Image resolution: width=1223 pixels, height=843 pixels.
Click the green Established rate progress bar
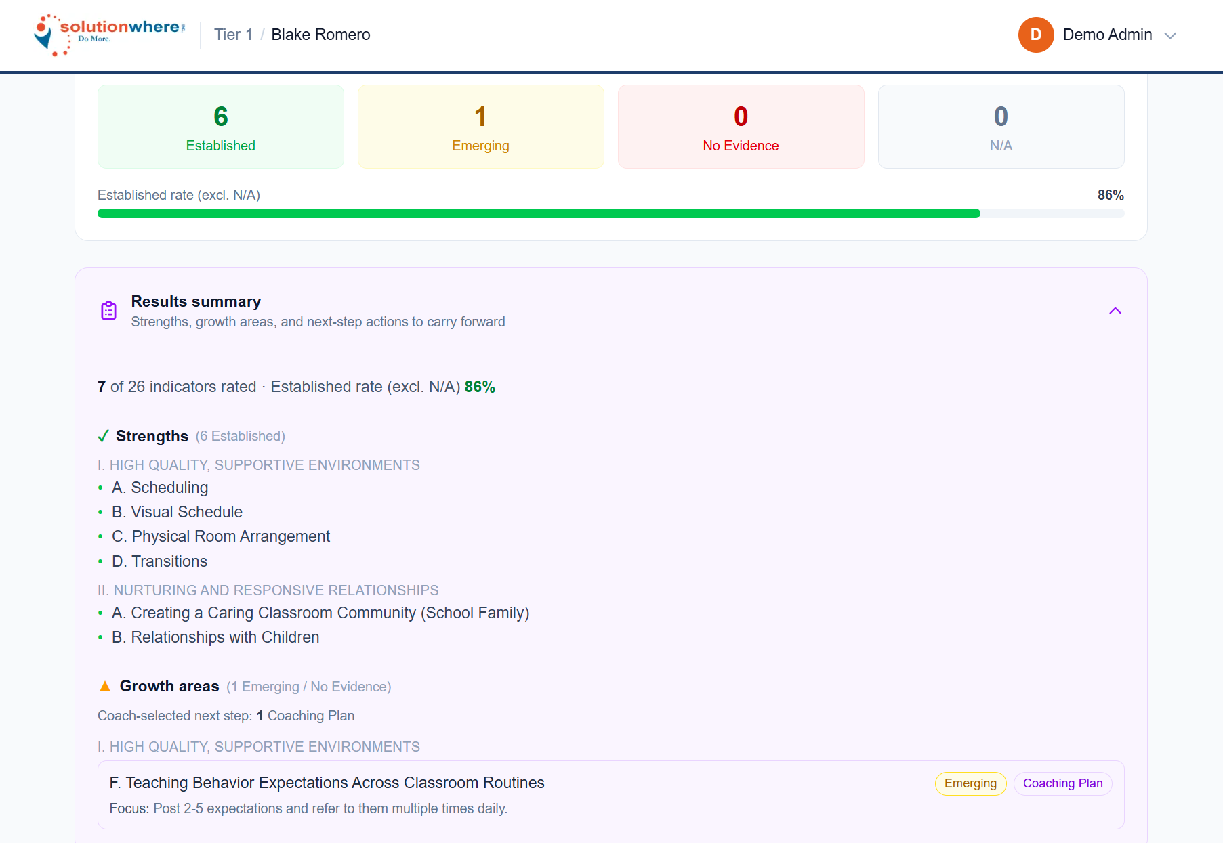click(x=611, y=213)
